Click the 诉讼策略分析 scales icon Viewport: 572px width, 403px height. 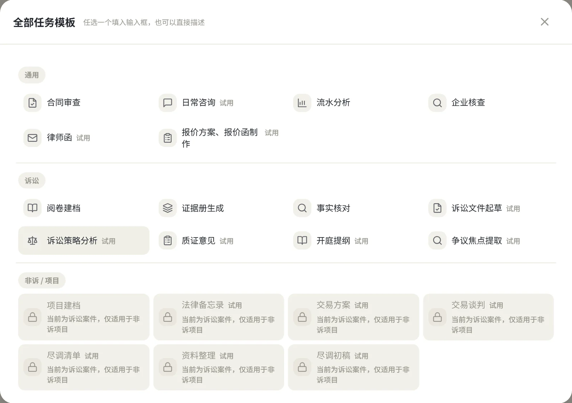coord(33,241)
